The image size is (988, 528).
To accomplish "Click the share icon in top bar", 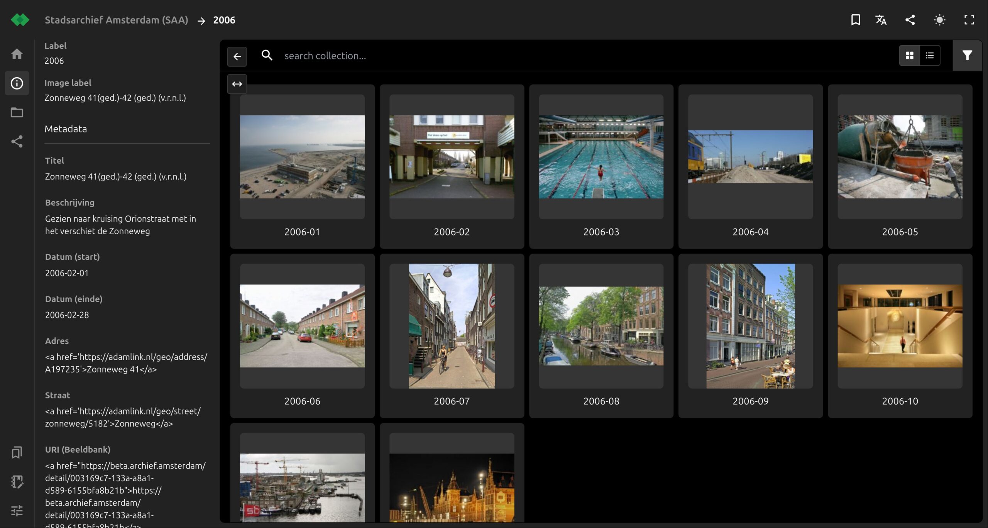I will [910, 20].
